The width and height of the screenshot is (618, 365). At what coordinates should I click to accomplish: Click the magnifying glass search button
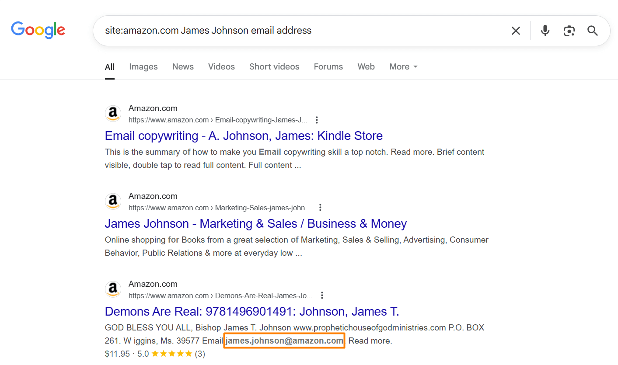pyautogui.click(x=593, y=31)
